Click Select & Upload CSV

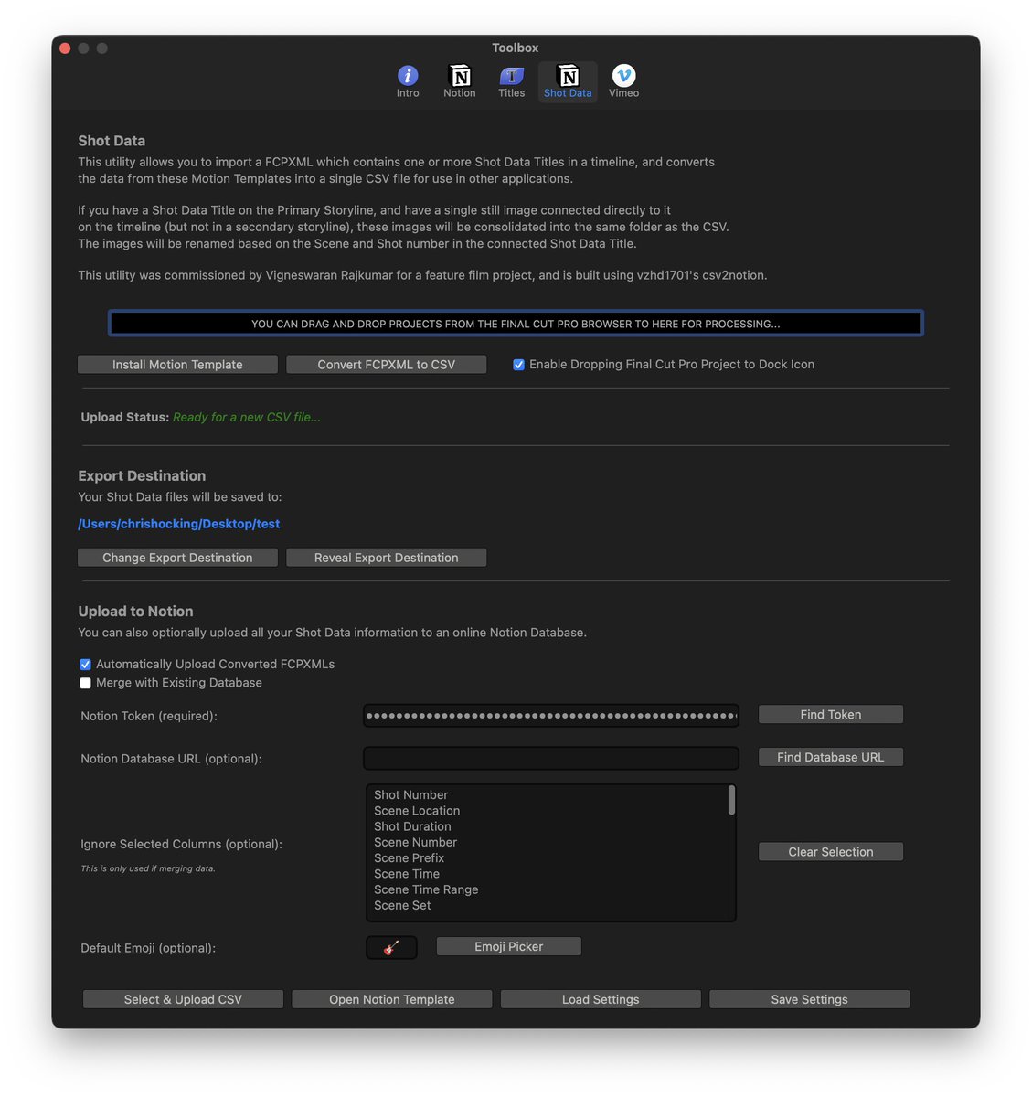[183, 999]
